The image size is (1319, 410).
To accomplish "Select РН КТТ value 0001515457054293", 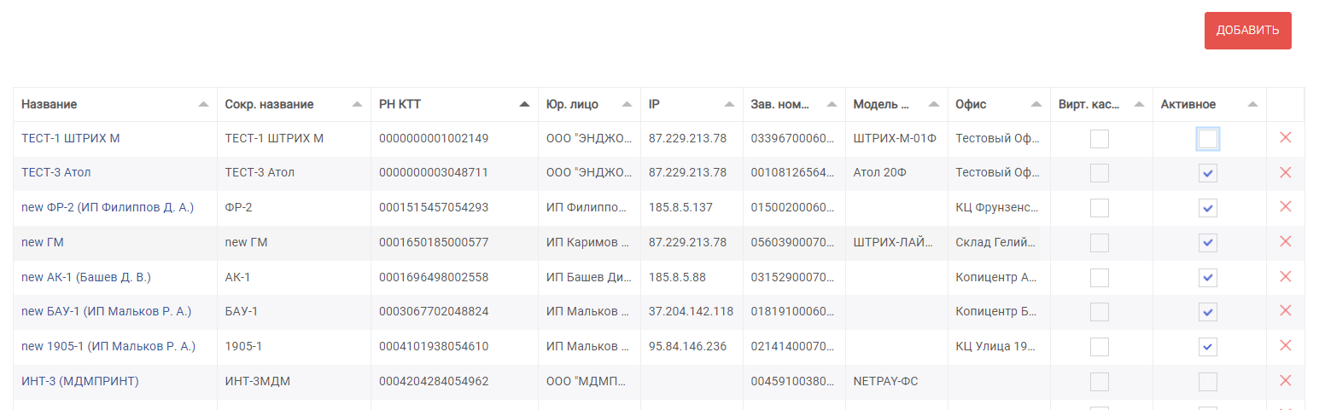I will pos(434,207).
